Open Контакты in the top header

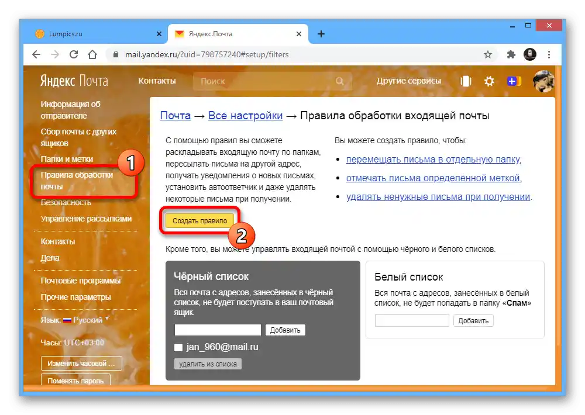tap(157, 81)
